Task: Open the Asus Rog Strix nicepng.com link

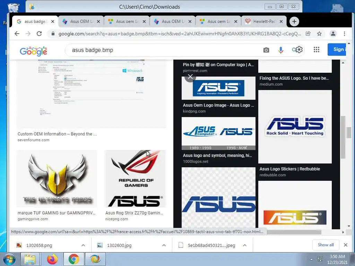Action: (134, 213)
